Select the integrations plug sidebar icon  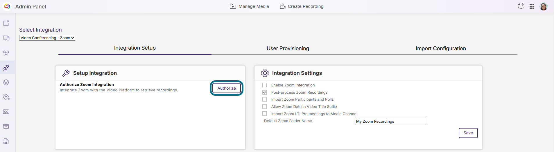point(6,68)
